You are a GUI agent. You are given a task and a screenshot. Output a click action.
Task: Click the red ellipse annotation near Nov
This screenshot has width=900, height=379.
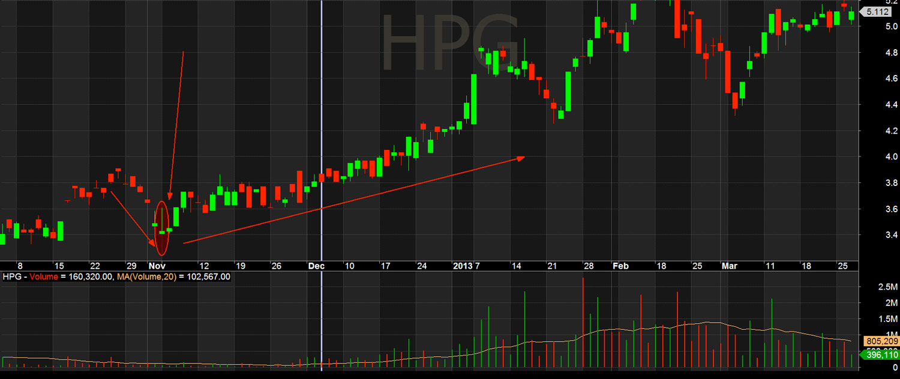tap(161, 228)
